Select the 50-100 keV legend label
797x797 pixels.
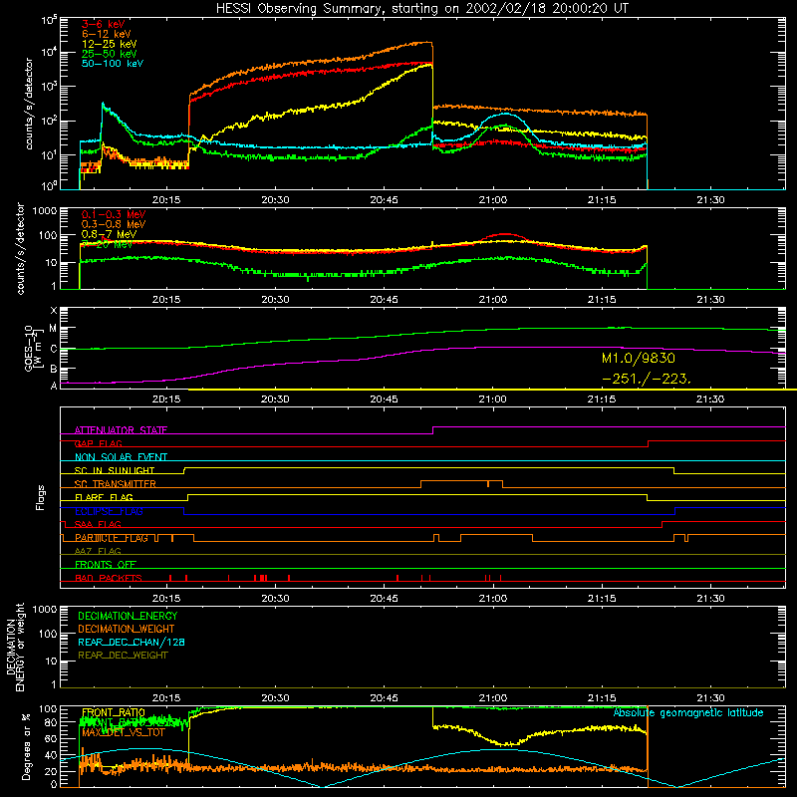tap(112, 64)
